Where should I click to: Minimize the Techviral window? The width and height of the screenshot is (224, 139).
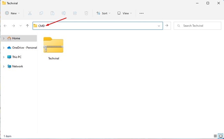click(197, 3)
